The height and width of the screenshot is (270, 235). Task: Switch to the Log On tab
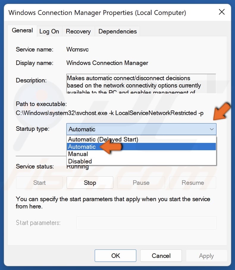(49, 31)
